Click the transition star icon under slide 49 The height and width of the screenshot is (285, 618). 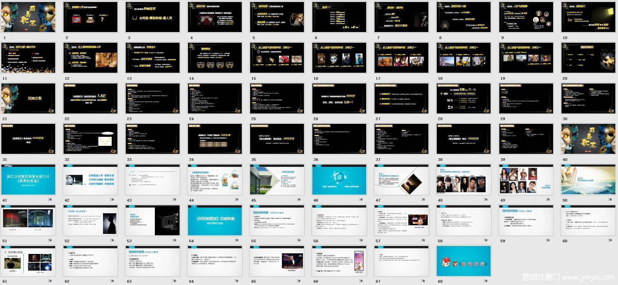point(548,200)
